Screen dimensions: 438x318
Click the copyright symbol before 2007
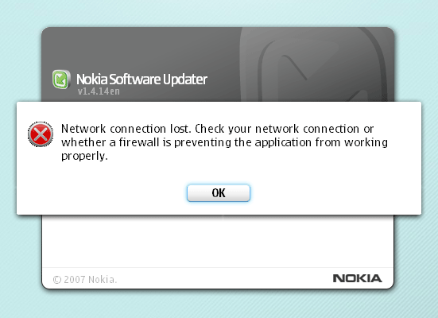pos(57,279)
